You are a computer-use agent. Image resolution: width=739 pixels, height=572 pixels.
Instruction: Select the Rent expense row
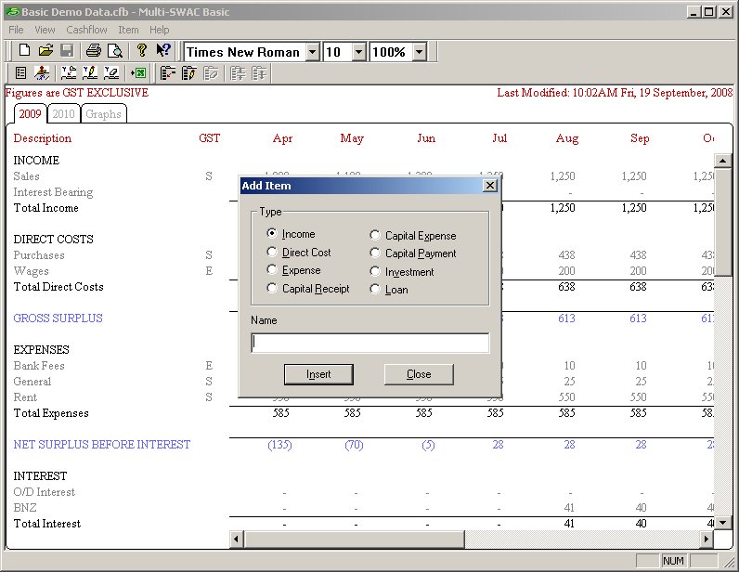pos(25,397)
